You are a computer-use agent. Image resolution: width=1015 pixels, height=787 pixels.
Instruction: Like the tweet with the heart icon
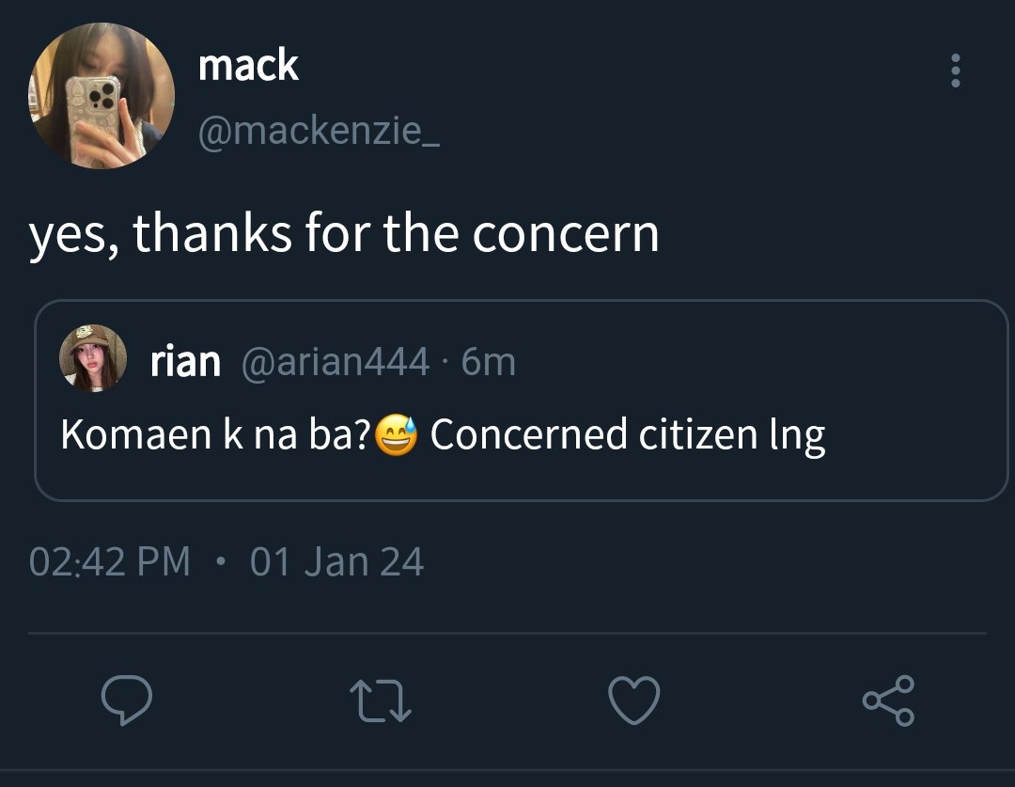(634, 700)
